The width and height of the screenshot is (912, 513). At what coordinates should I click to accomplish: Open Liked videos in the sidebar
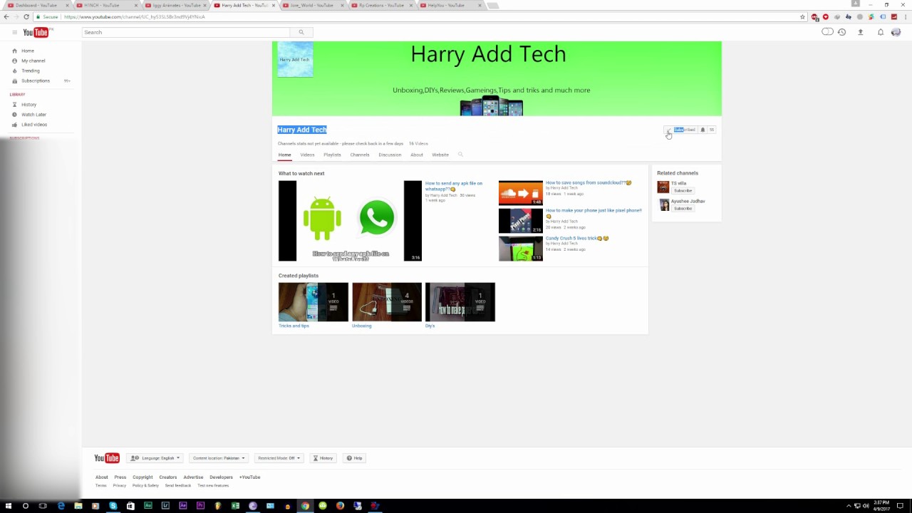coord(34,125)
